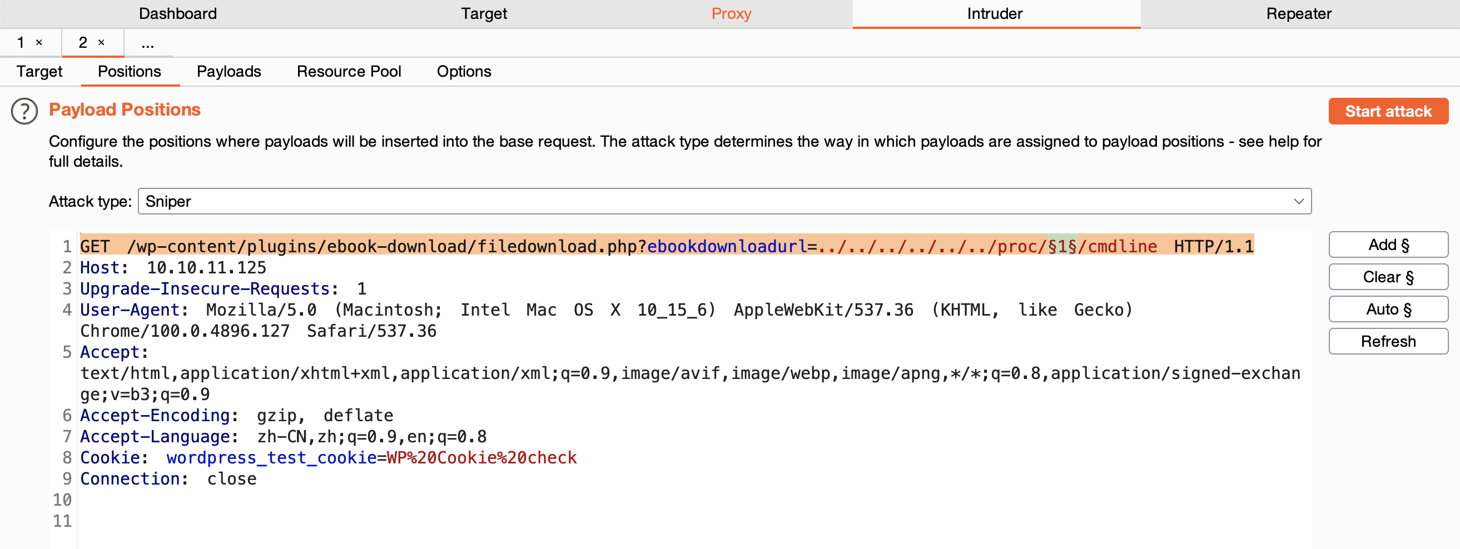Open the Payload Positions help icon

point(24,111)
